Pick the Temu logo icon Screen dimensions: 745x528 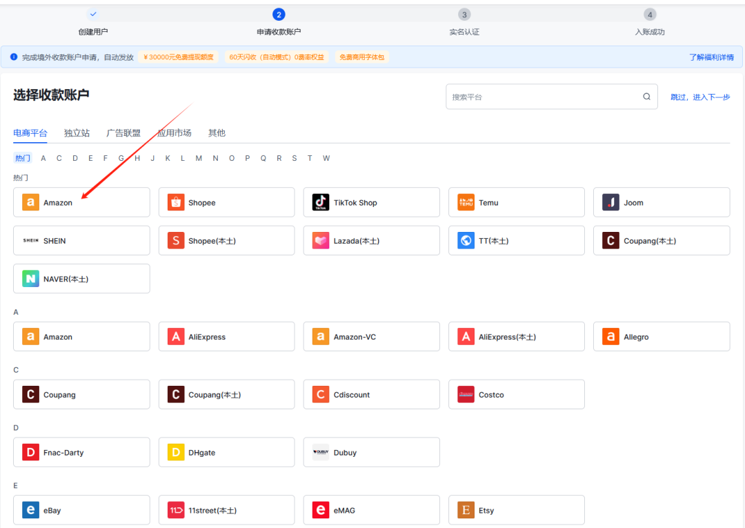point(466,202)
